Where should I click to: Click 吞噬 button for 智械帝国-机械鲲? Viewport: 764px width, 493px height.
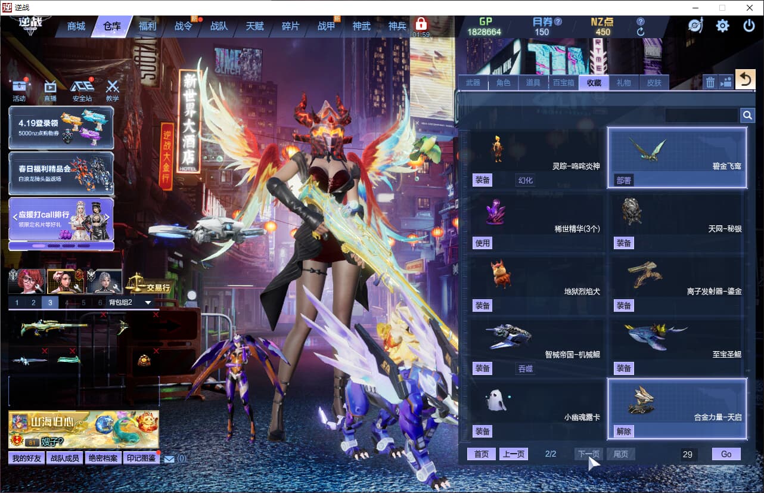pyautogui.click(x=525, y=368)
